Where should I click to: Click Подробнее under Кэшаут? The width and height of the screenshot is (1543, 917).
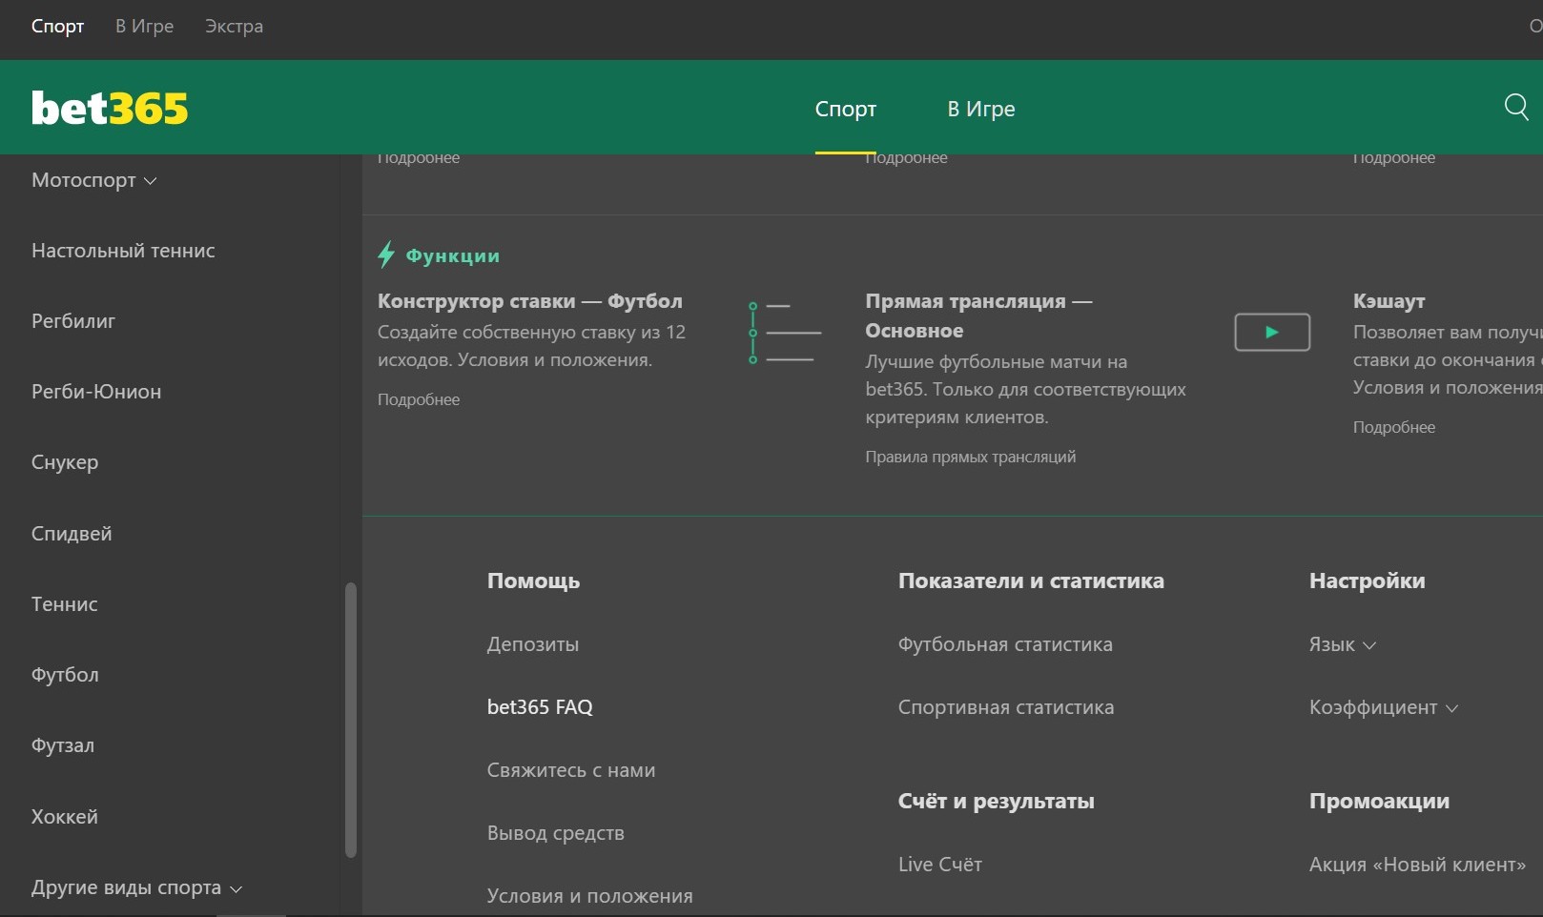[1394, 427]
